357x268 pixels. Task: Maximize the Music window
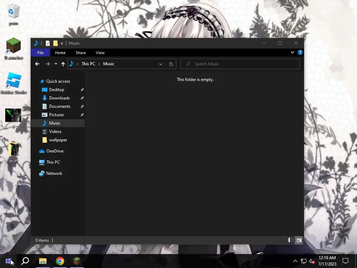click(280, 43)
